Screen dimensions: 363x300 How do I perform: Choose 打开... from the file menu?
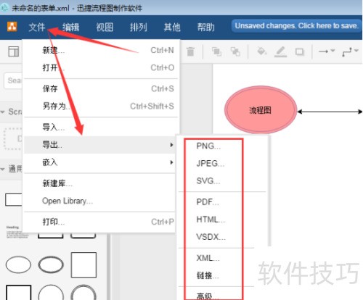coord(101,67)
